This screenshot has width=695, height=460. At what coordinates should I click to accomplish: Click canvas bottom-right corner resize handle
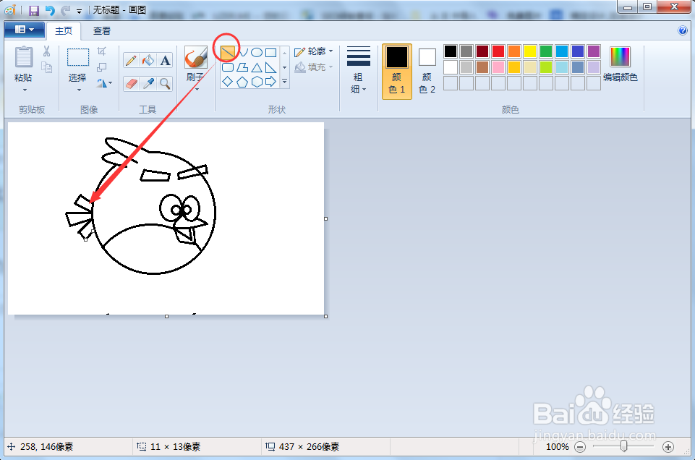click(x=325, y=316)
